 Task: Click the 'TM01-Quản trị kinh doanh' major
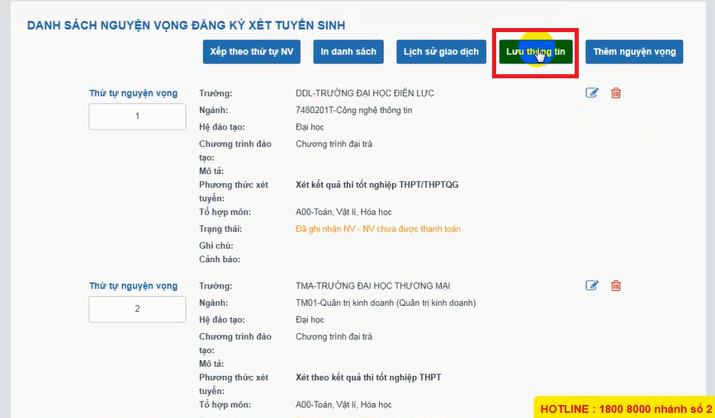pos(386,303)
